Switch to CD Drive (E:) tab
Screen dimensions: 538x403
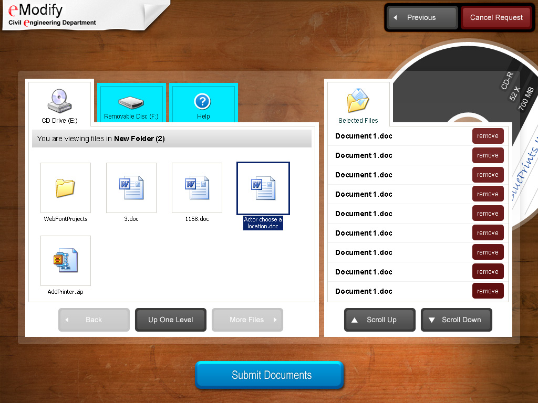[60, 102]
